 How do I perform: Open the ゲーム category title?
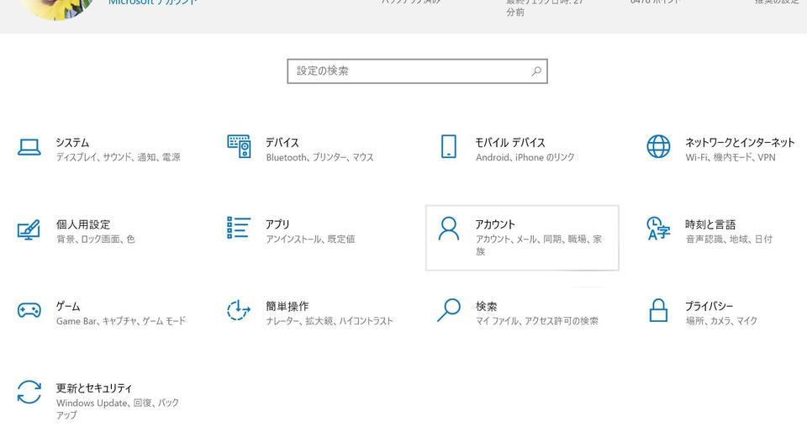point(68,306)
